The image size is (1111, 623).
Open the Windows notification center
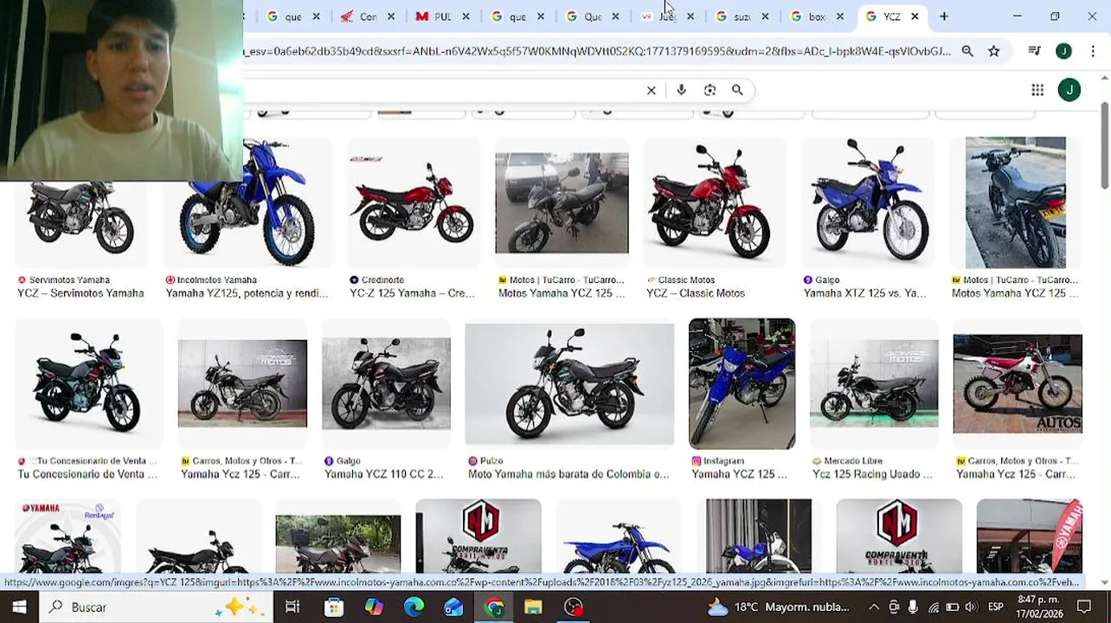[1084, 607]
